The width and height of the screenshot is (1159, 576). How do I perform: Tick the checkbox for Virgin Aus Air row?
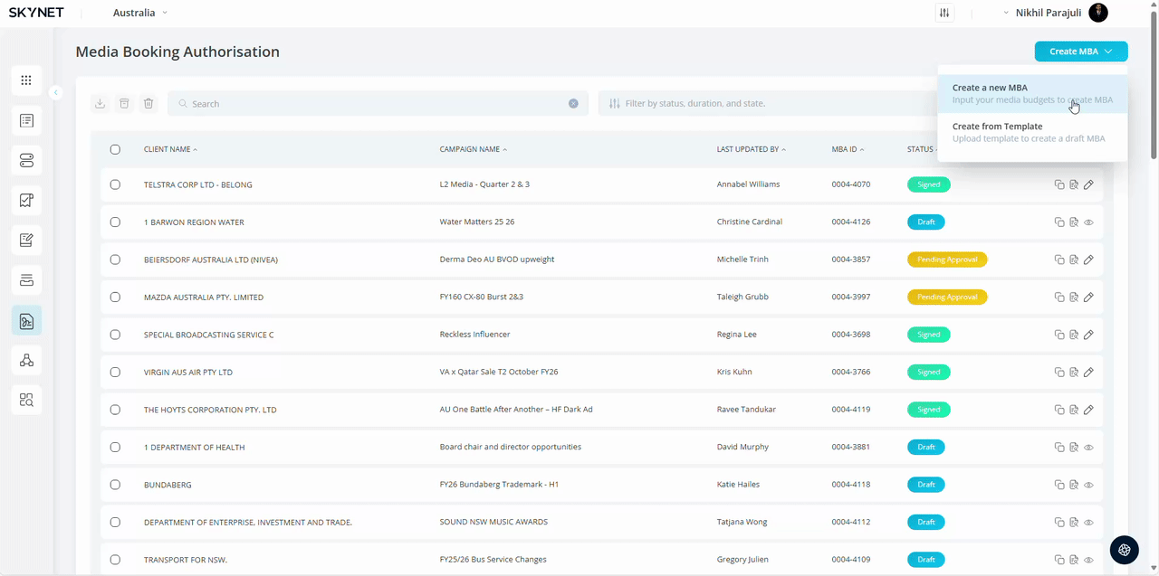coord(115,373)
